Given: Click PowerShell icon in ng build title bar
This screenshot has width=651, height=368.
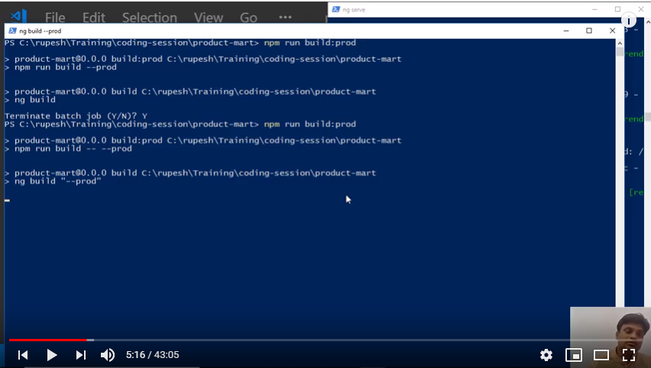Looking at the screenshot, I should (x=11, y=31).
